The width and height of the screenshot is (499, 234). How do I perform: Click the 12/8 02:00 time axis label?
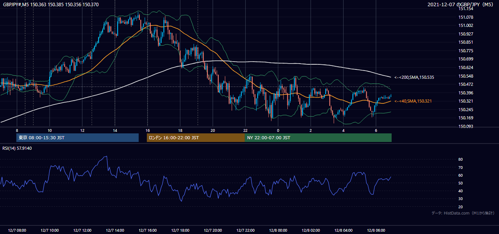310,230
